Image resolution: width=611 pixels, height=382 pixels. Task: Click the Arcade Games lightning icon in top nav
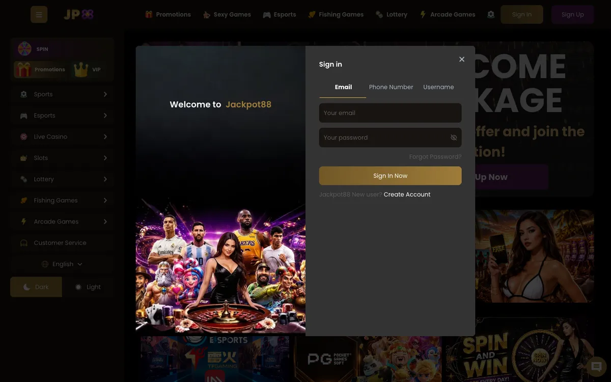point(423,15)
